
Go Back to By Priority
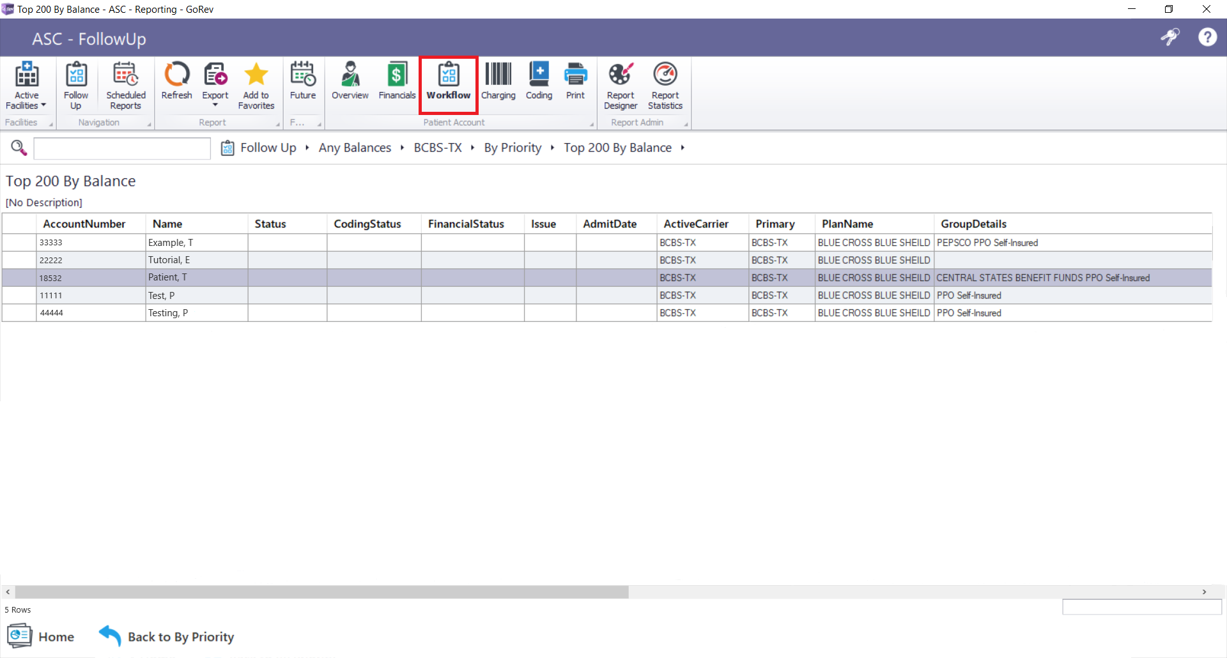(x=166, y=636)
